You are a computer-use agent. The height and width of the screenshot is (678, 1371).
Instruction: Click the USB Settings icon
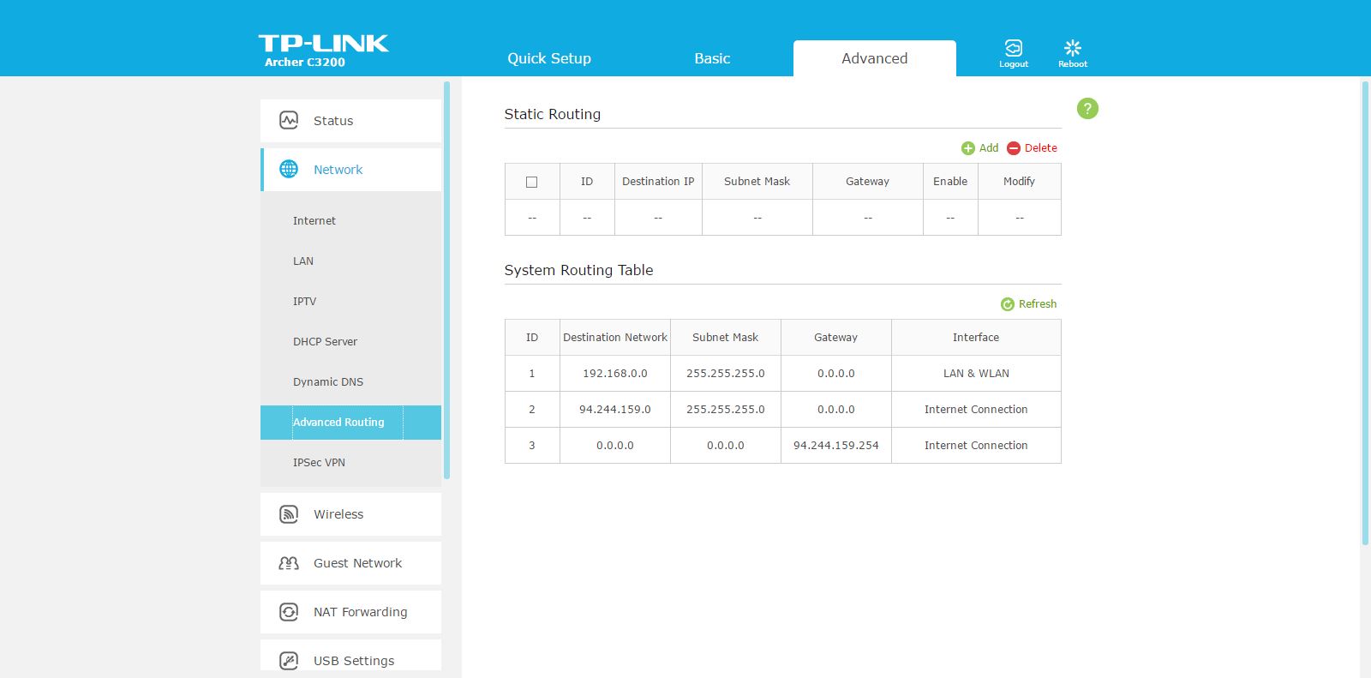pyautogui.click(x=289, y=661)
